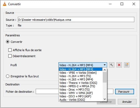
Task: Click the profile list scrollbar thumb
Action: [x=105, y=77]
